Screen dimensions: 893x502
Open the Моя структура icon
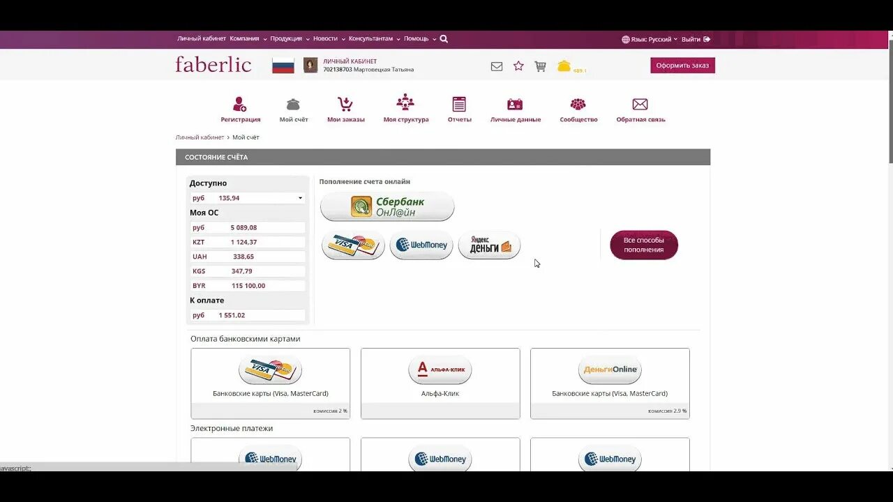(x=405, y=102)
